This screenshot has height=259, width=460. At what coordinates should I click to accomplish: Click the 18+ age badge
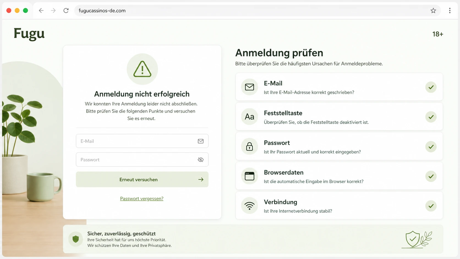click(x=438, y=34)
